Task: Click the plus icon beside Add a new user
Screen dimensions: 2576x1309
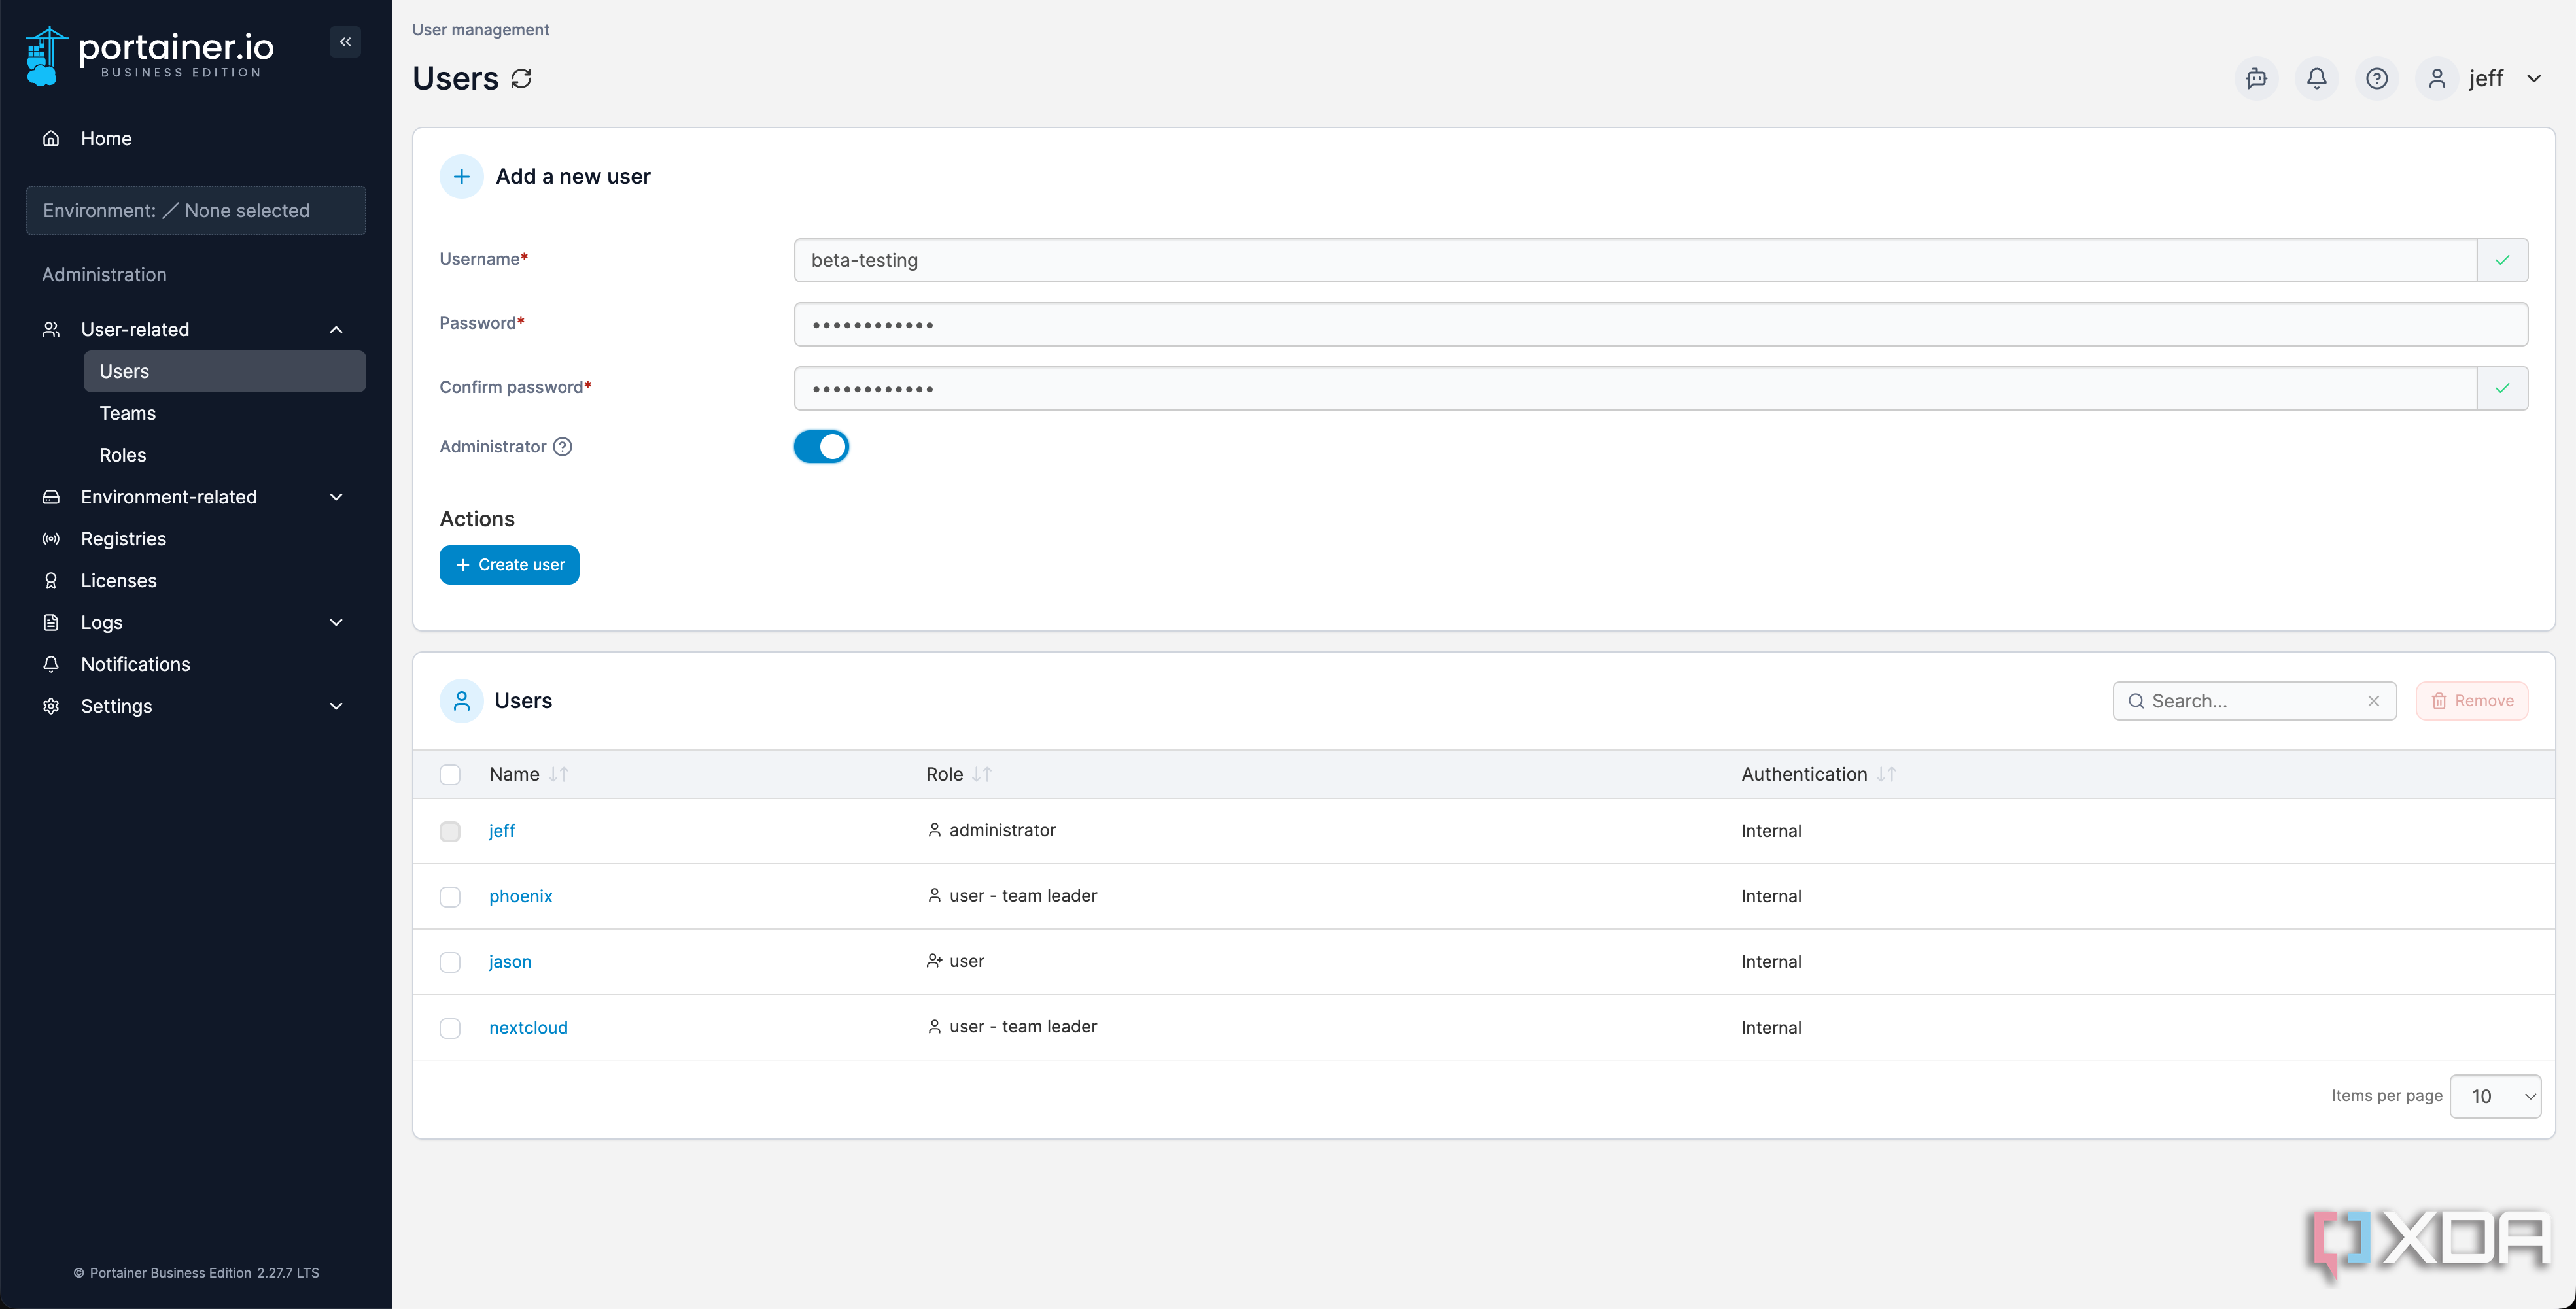Action: [x=461, y=177]
